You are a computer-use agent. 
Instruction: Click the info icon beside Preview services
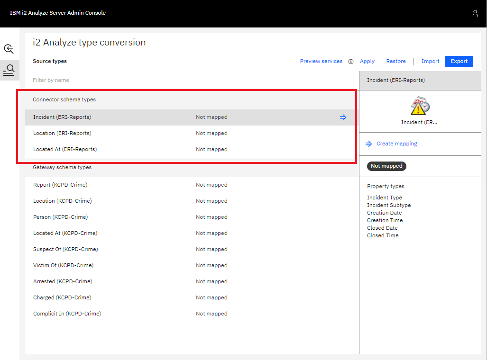click(x=351, y=62)
